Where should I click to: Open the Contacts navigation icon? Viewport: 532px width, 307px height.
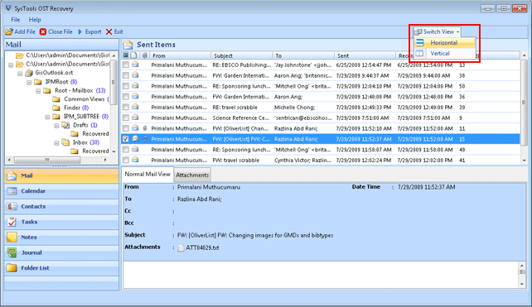click(12, 206)
